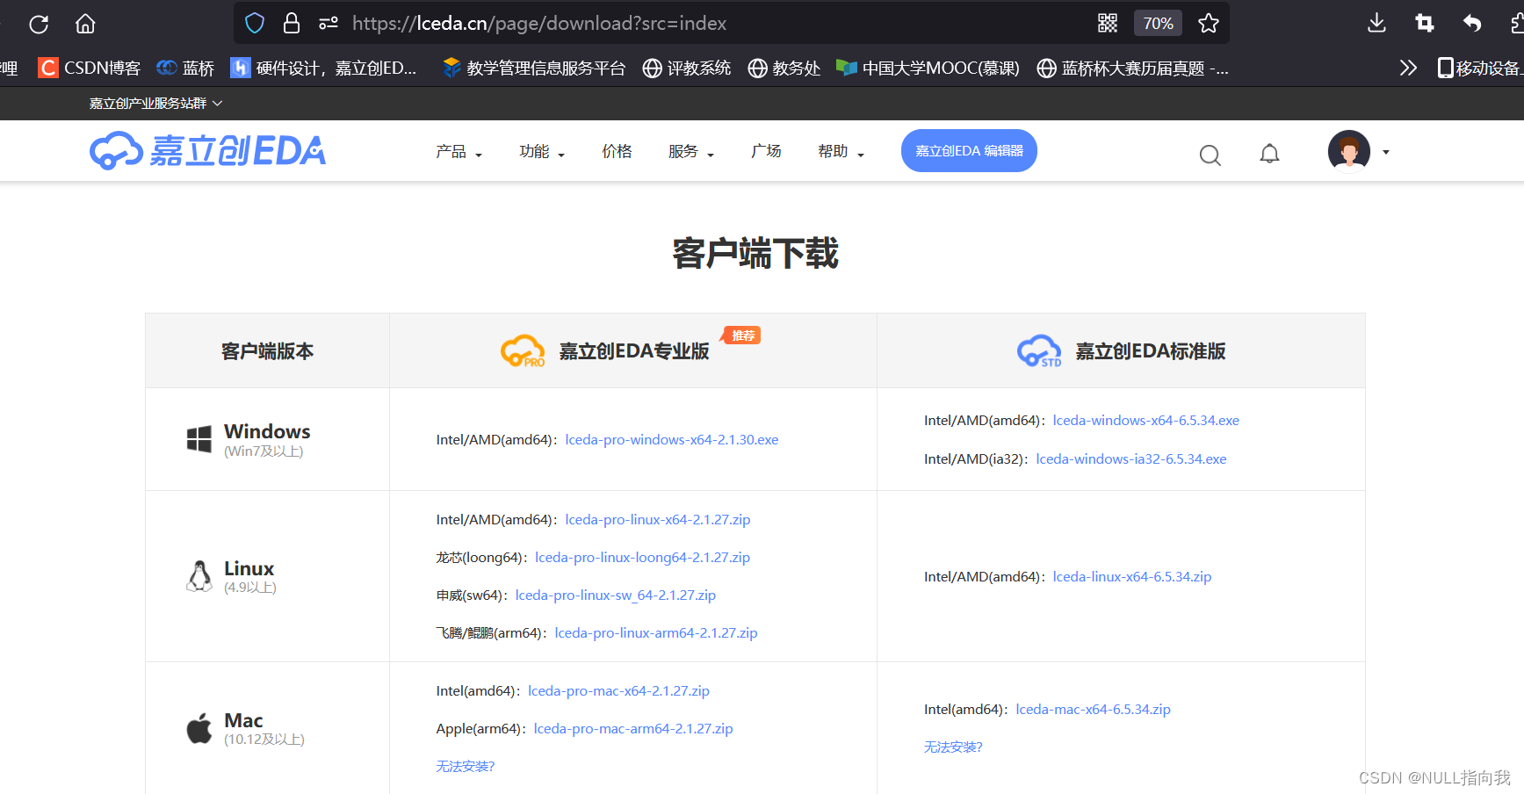This screenshot has width=1524, height=794.
Task: Click the orange 推荐 badge
Action: coord(741,336)
